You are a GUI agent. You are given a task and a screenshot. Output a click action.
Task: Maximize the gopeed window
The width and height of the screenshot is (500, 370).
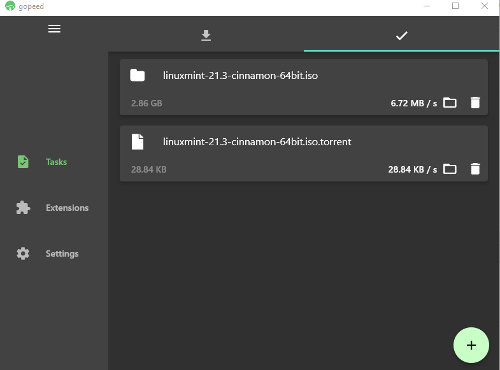click(455, 6)
